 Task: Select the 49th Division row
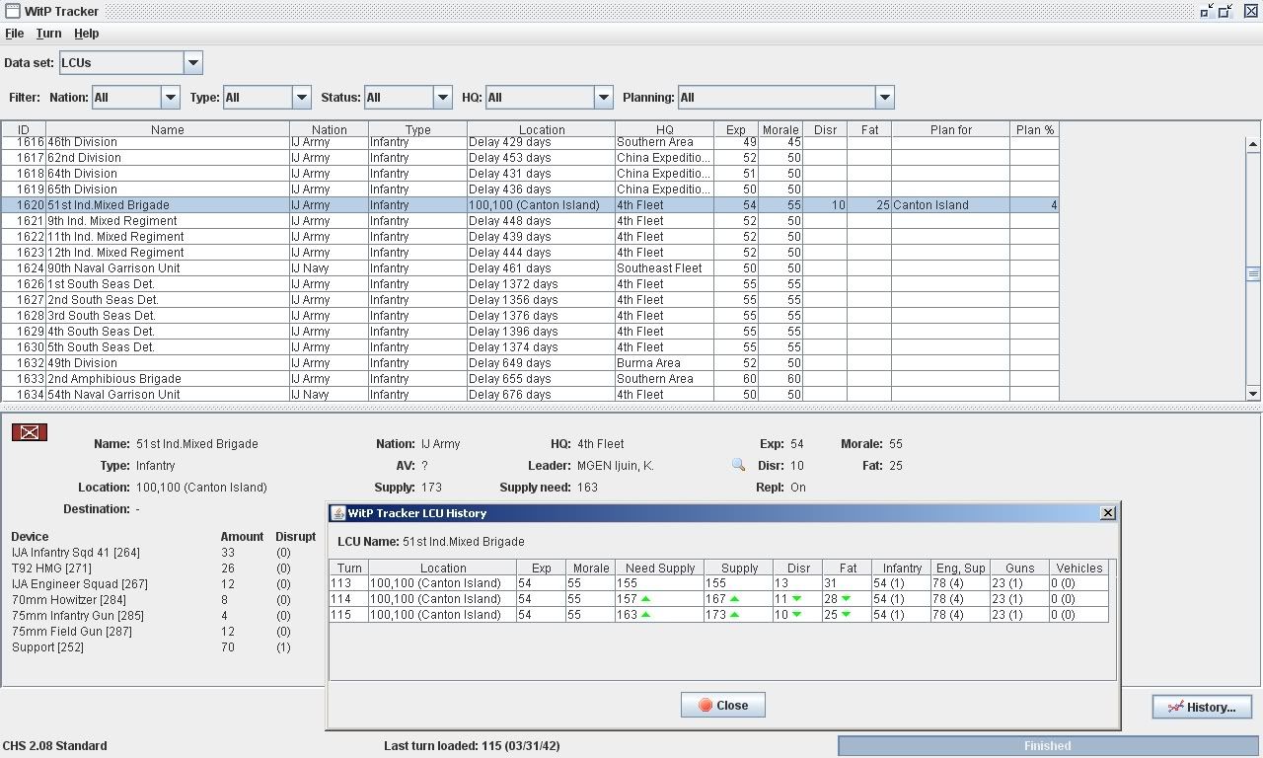(530, 363)
